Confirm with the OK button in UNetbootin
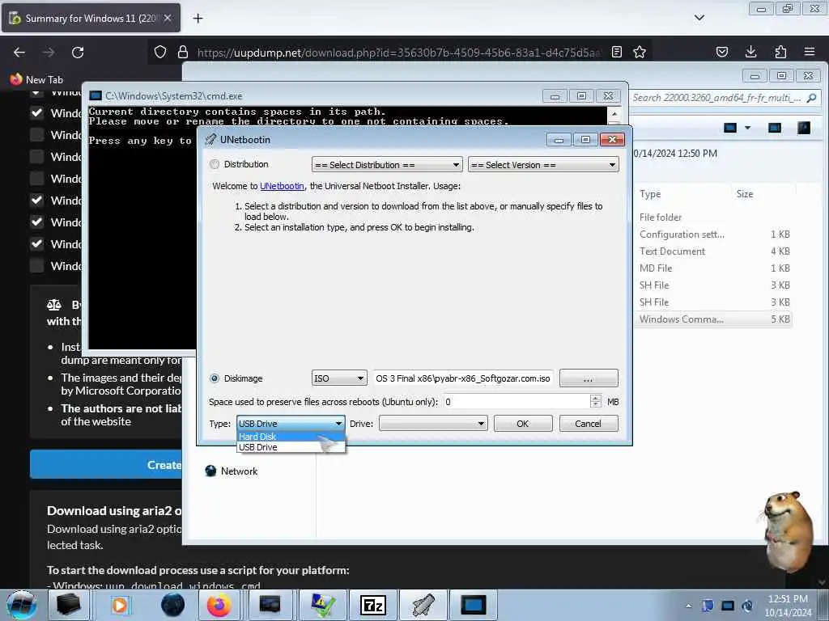 tap(523, 424)
